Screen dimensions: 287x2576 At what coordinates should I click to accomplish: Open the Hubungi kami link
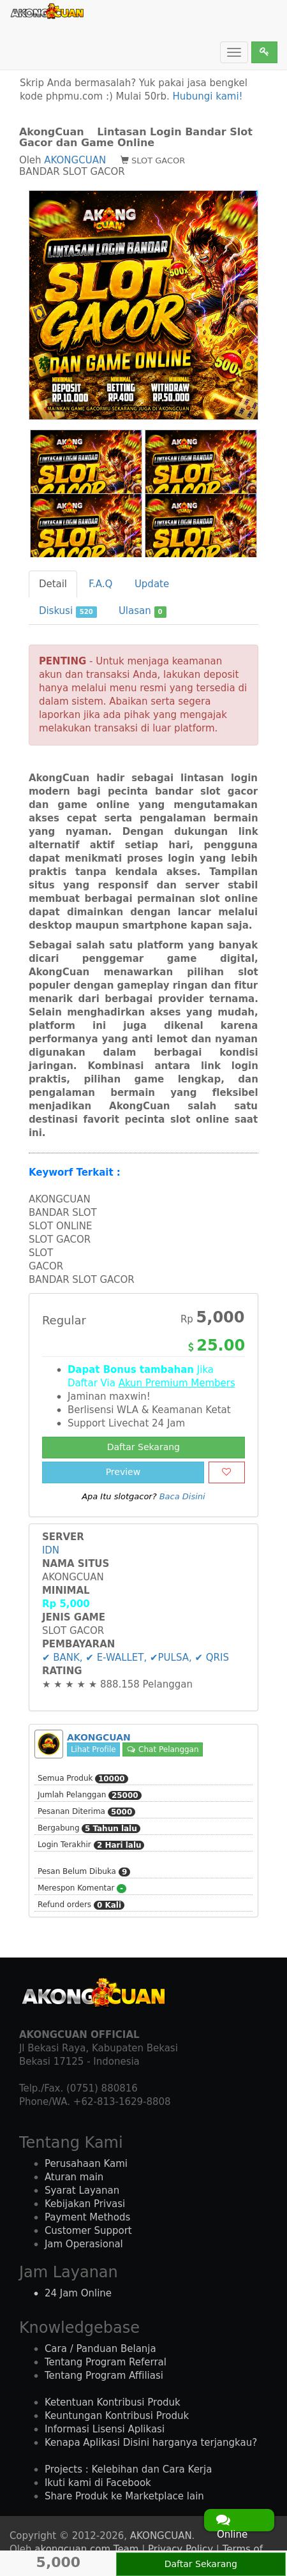207,96
